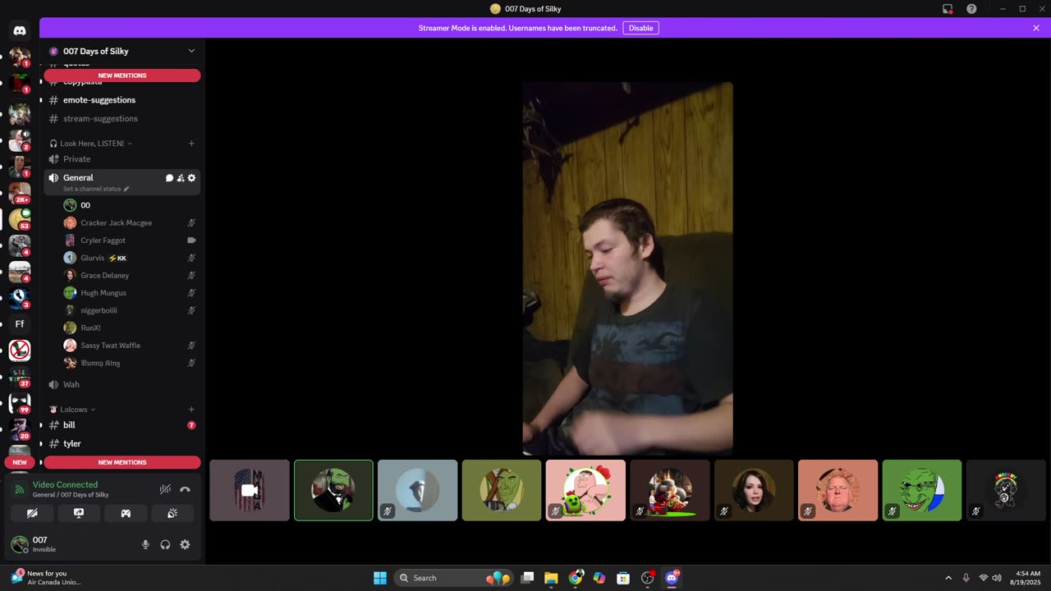Click dark-haired woman participant tile
Screen dimensions: 1051x591
tap(754, 490)
